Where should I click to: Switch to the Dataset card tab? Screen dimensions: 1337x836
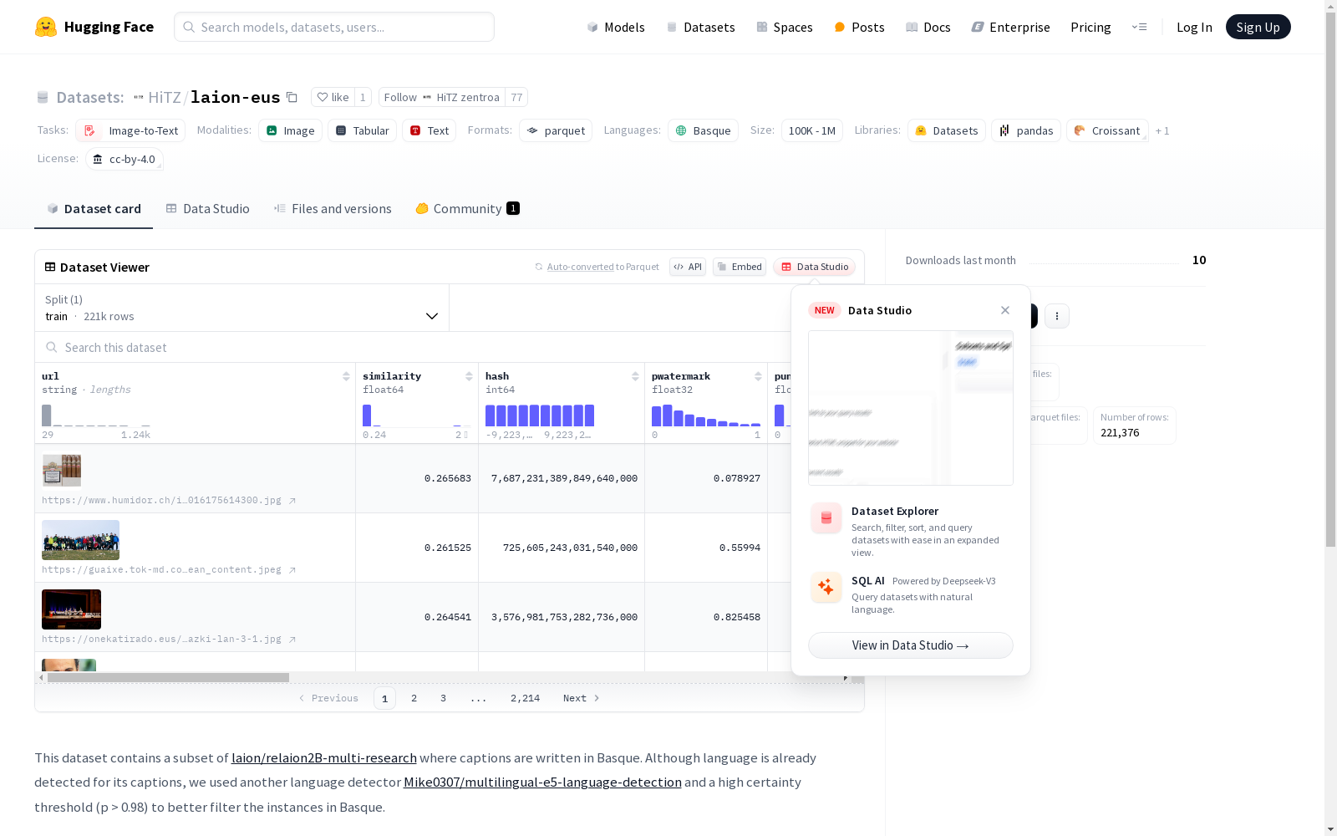pos(94,209)
